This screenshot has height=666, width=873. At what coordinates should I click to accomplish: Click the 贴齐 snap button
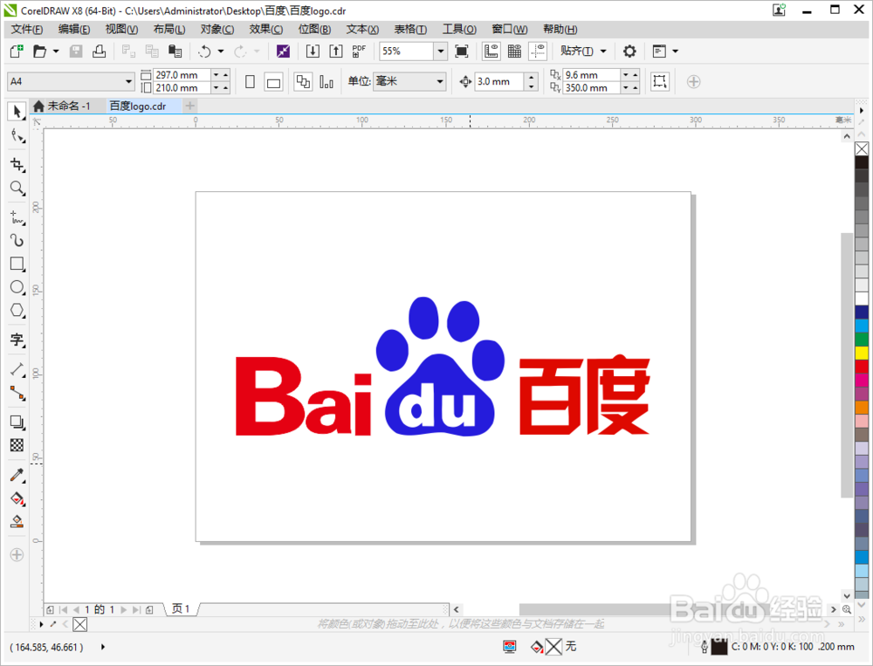click(574, 51)
